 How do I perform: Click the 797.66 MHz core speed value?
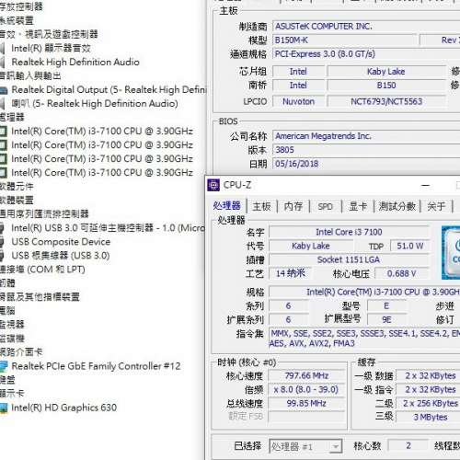(x=306, y=375)
